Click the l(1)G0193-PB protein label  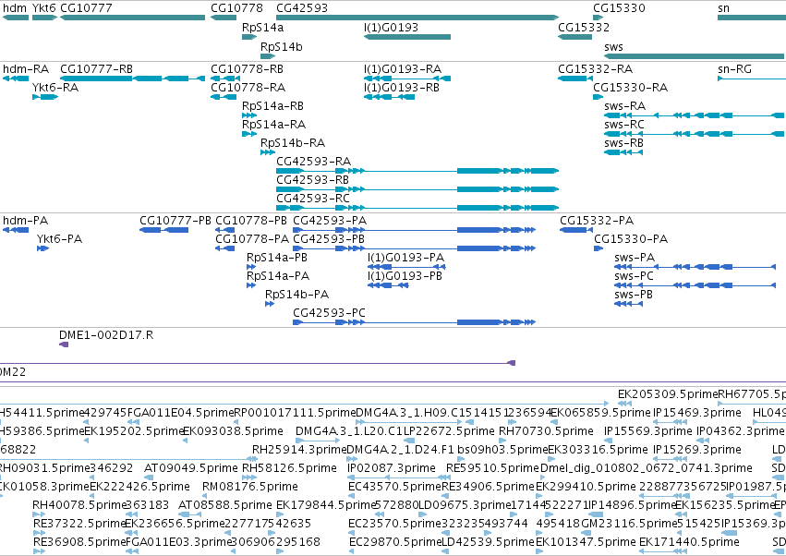[x=405, y=276]
